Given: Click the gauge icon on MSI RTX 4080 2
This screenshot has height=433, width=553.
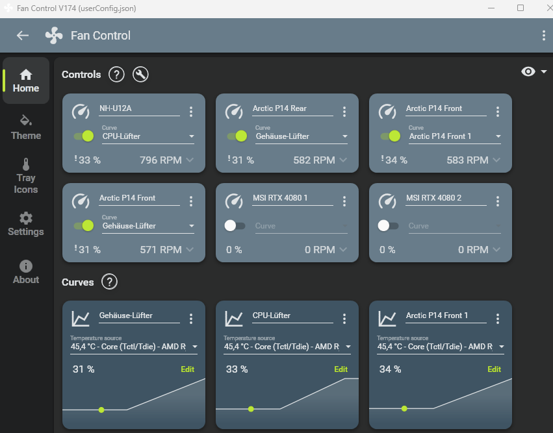Looking at the screenshot, I should (387, 201).
